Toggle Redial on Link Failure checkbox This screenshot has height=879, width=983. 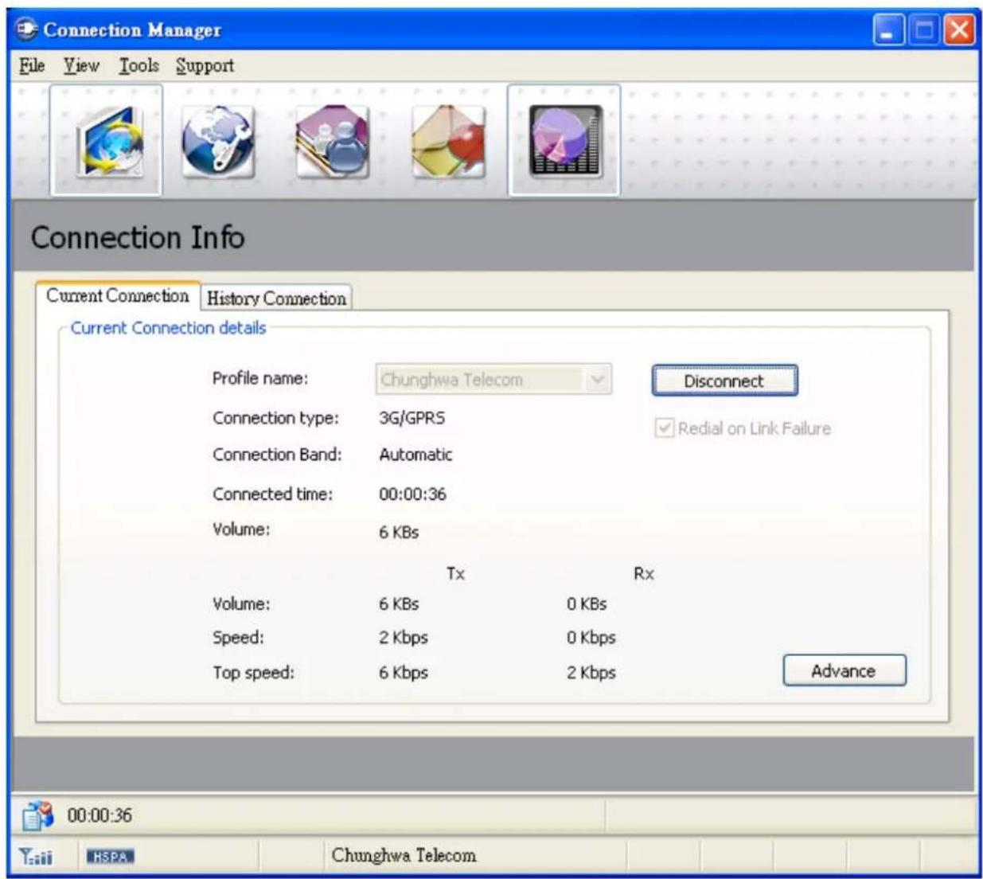[664, 428]
